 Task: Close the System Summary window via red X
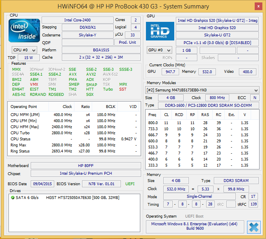pos(258,6)
